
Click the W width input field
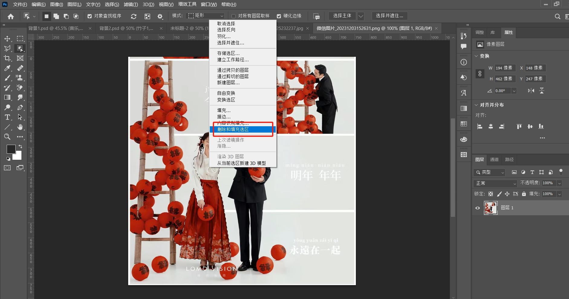coord(506,68)
